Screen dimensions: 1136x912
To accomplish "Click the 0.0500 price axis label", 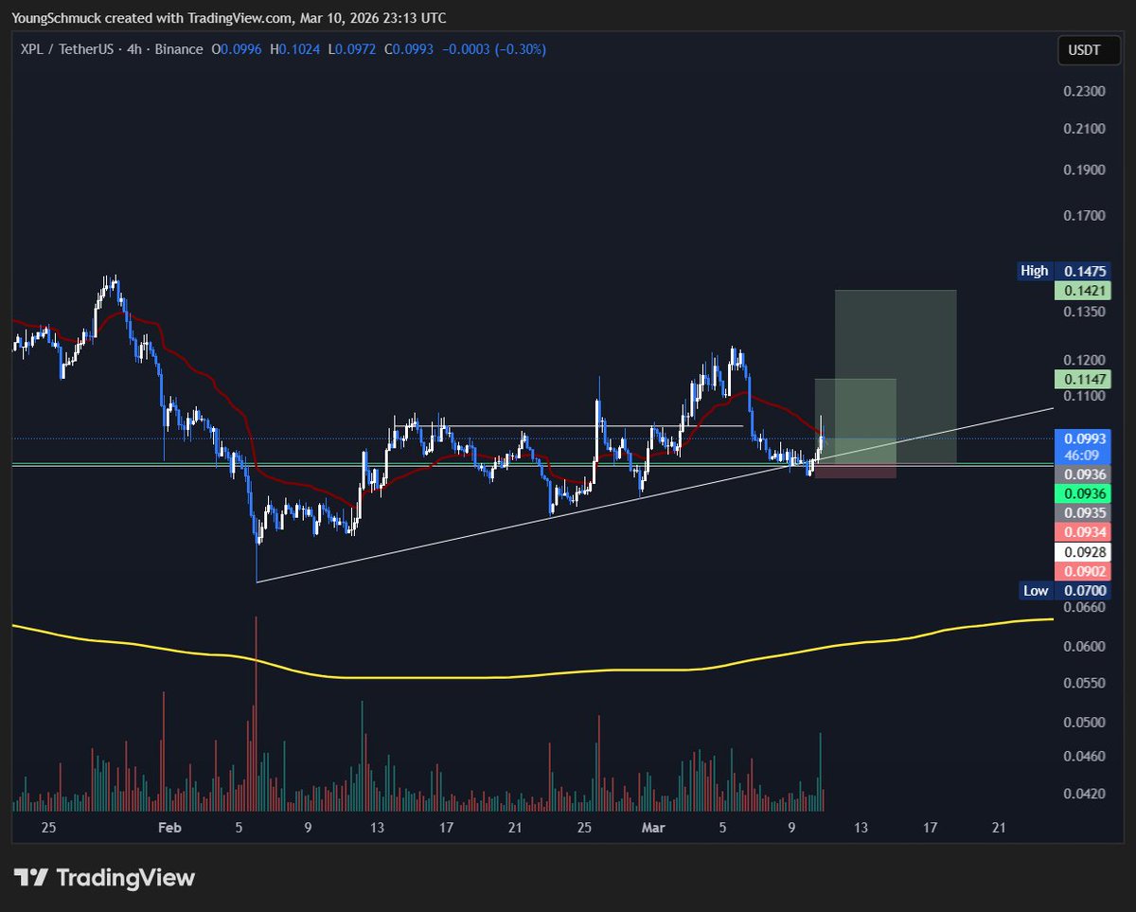I will click(x=1083, y=723).
